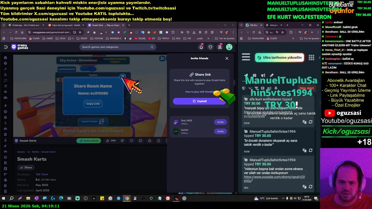Open the tab search dropdown in right Chrome
Image resolution: width=372 pixels, height=209 pixels.
(241, 25)
